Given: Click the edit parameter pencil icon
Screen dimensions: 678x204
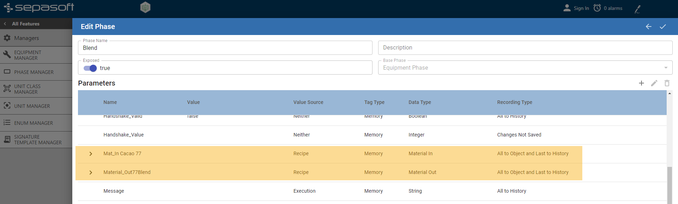Looking at the screenshot, I should click(654, 83).
